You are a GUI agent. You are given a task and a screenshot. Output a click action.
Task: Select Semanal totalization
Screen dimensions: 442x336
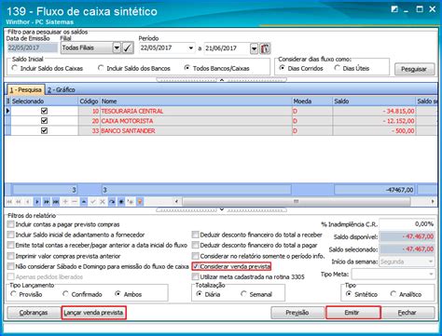click(243, 294)
